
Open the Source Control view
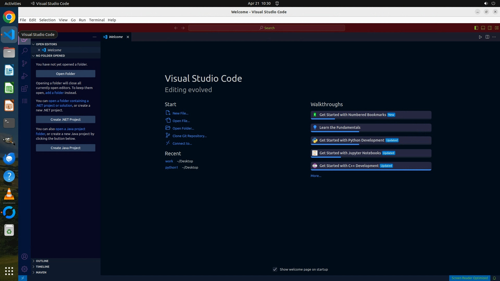pyautogui.click(x=24, y=63)
